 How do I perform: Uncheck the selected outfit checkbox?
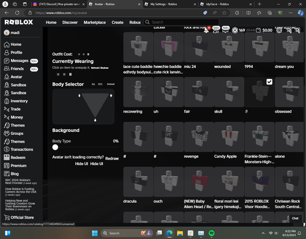pos(269,82)
